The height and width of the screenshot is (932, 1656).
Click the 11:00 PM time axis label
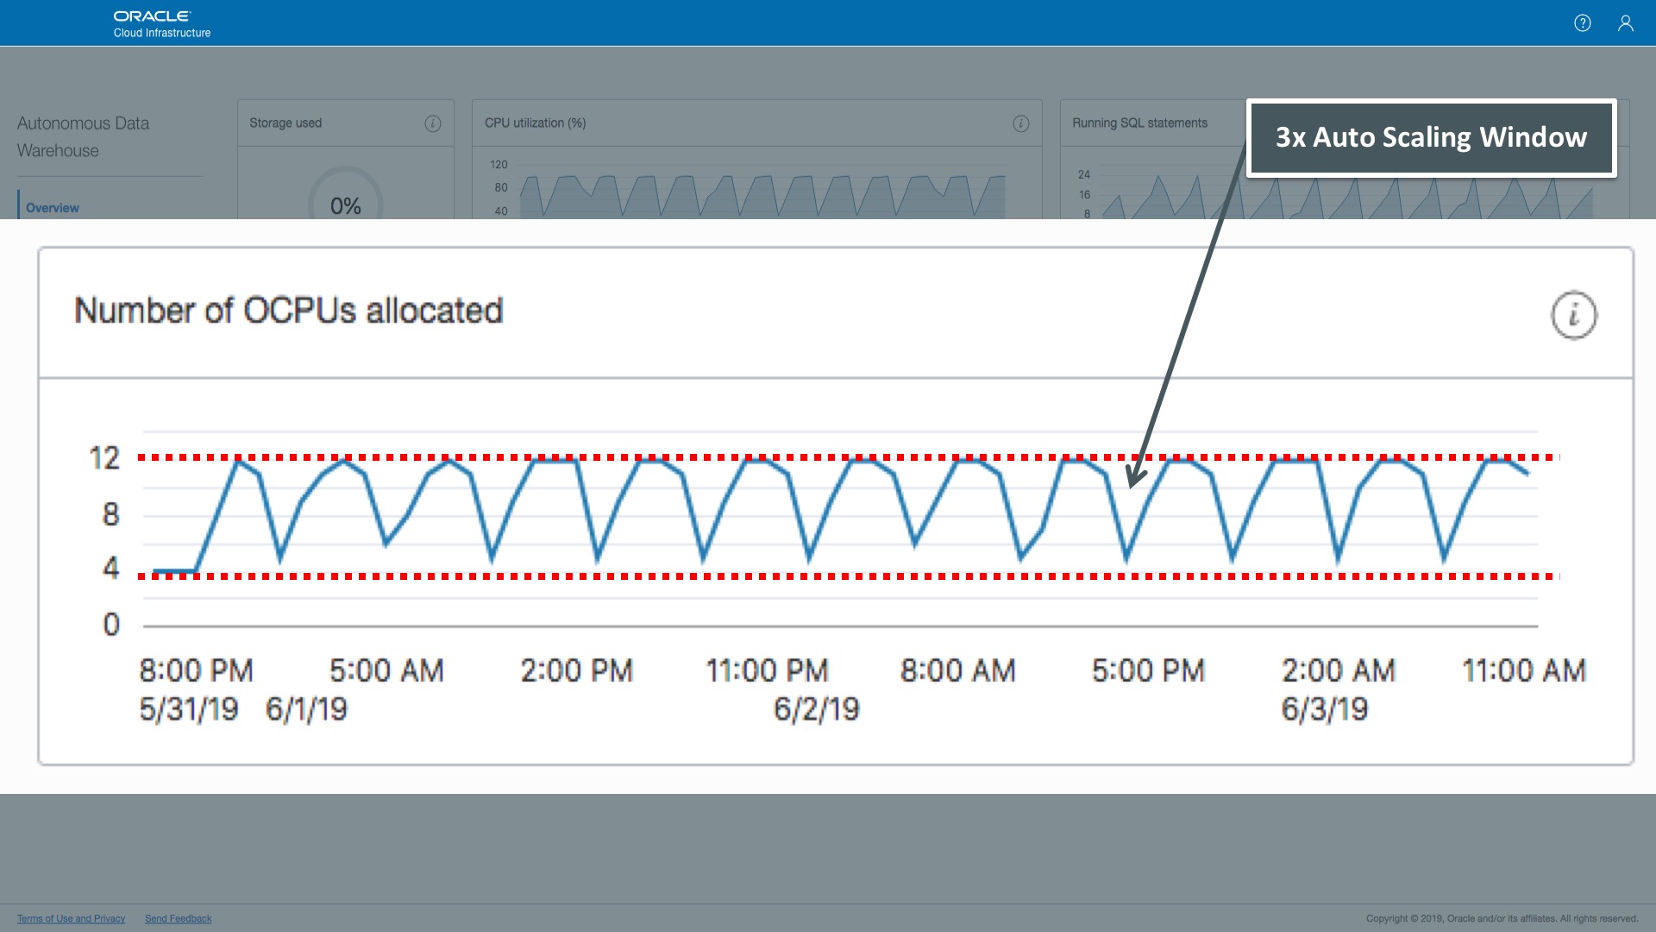pos(767,671)
